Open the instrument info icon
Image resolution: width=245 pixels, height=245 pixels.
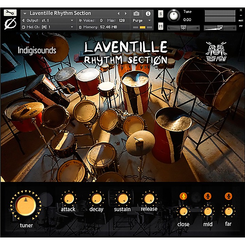coord(148,14)
